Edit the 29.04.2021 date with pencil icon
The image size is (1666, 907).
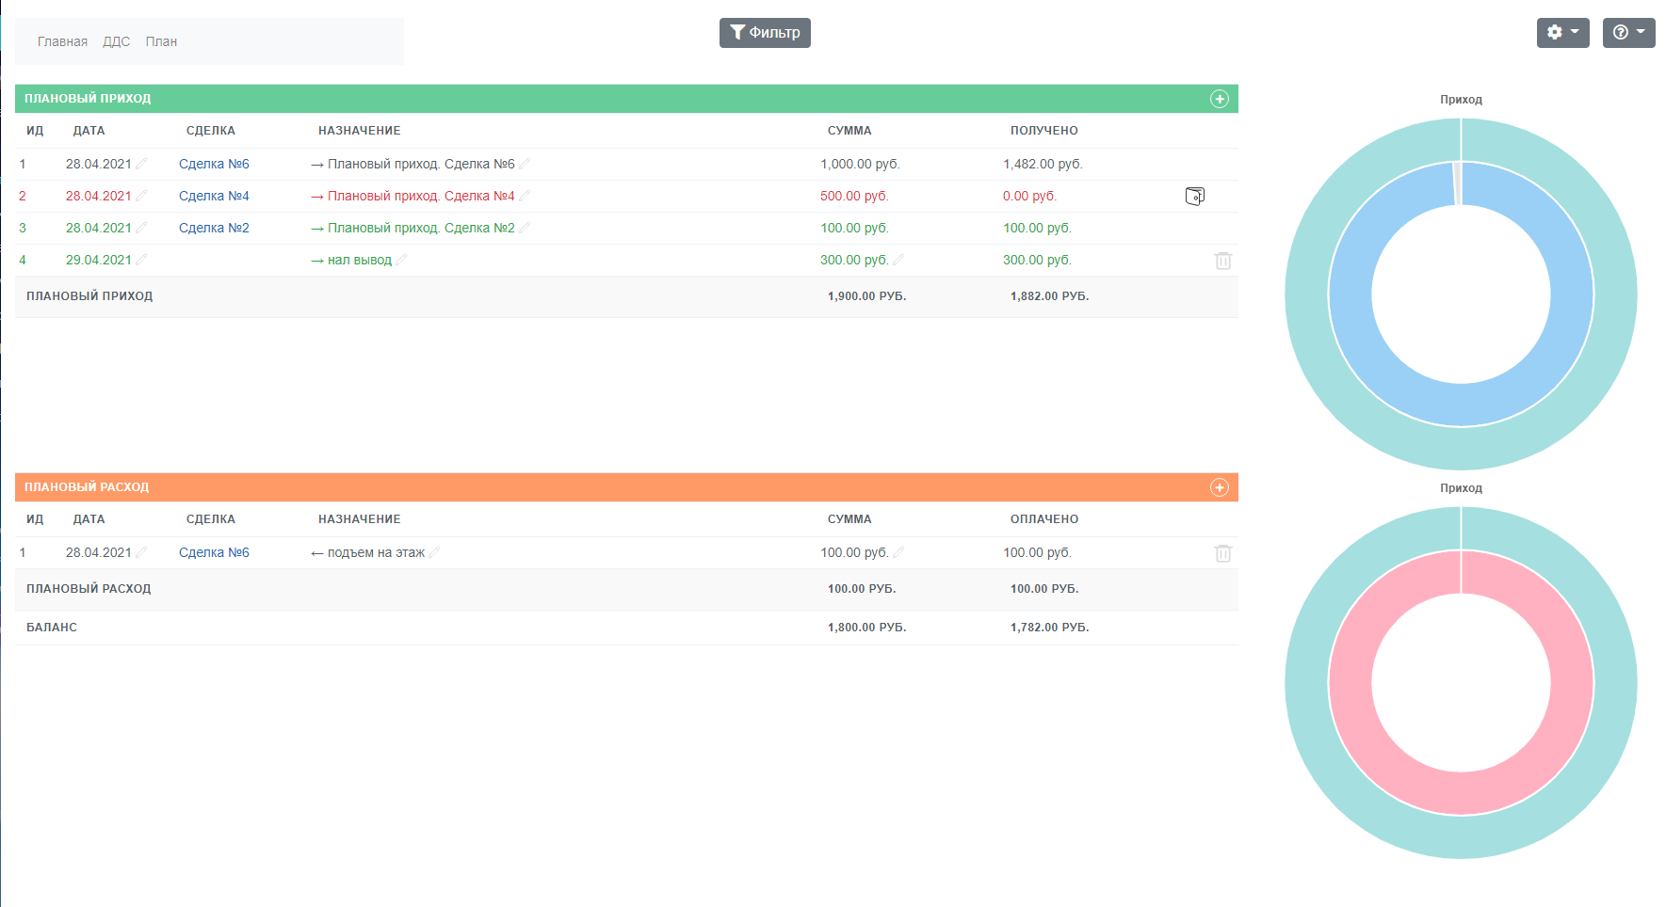click(142, 260)
